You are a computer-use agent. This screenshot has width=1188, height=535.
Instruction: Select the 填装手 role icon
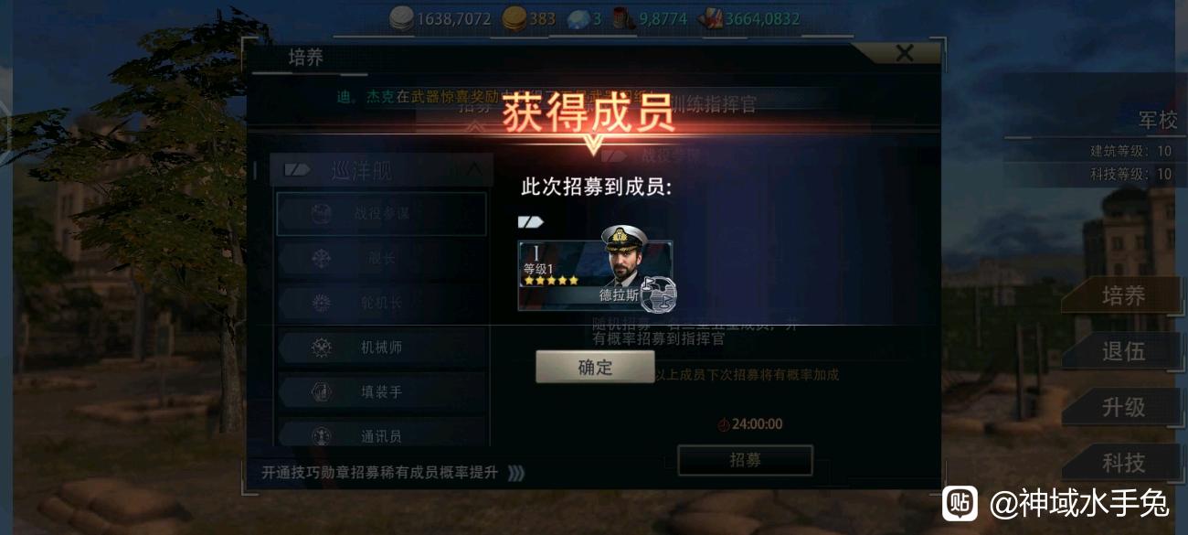pos(321,391)
